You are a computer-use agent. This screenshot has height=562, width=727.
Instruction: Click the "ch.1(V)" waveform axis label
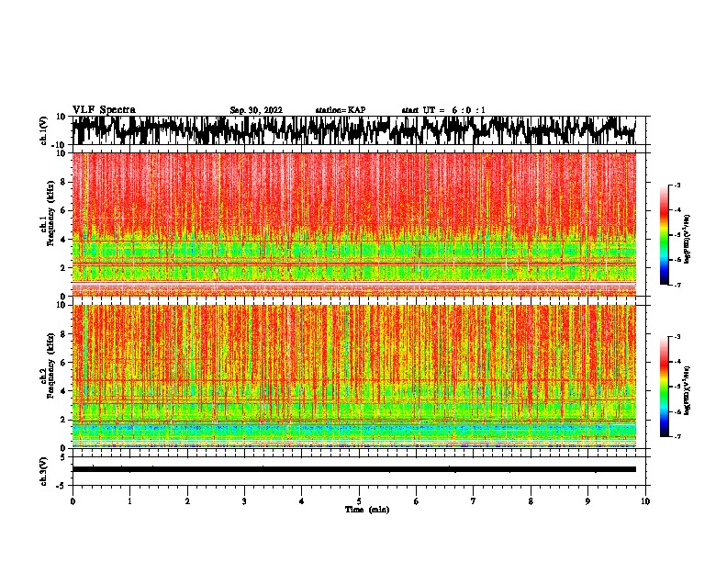pos(44,129)
